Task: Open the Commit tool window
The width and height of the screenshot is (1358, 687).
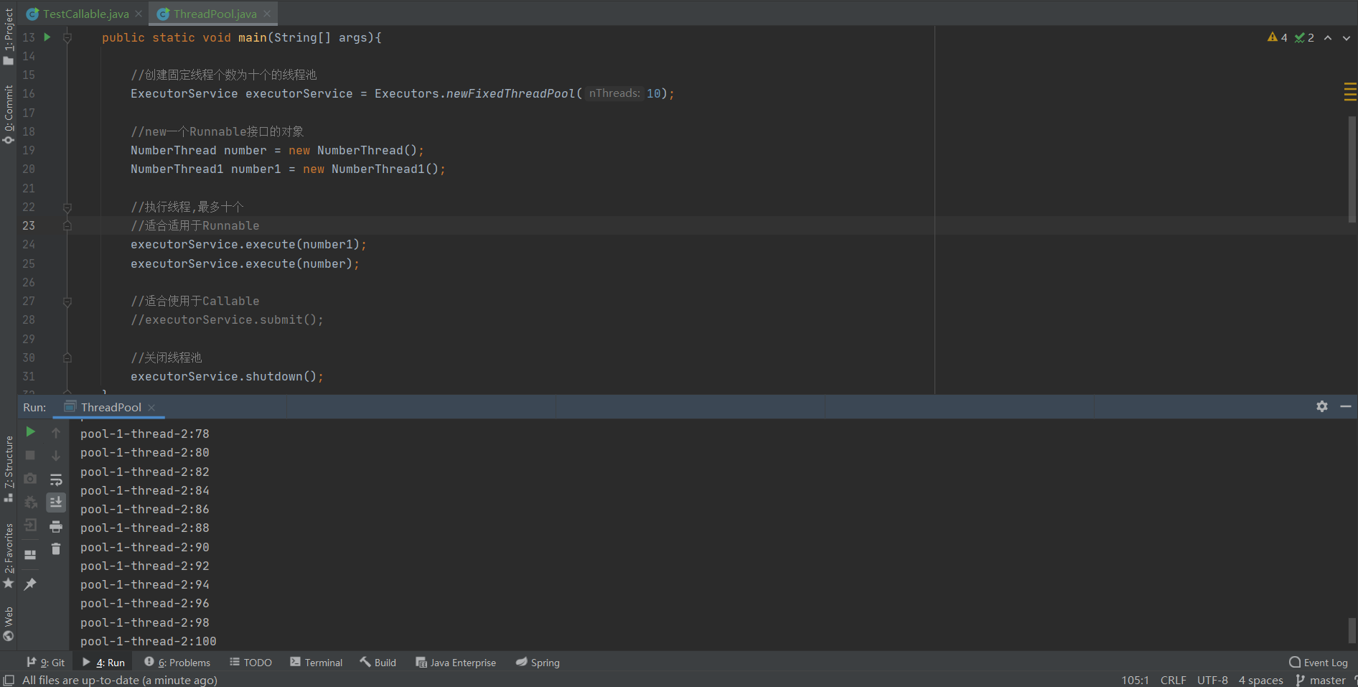Action: coord(9,115)
